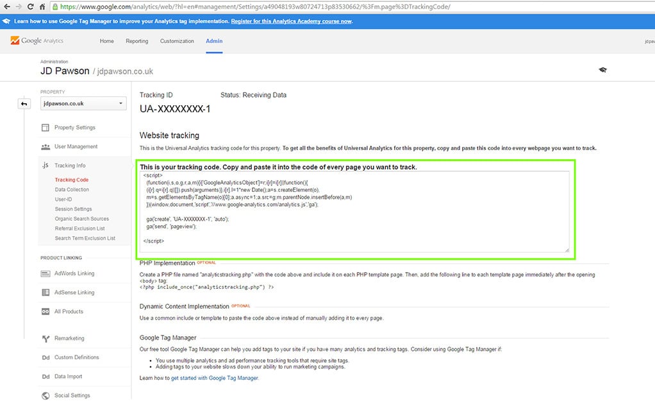
Task: Collapse the Tracking Info section
Action: tap(70, 166)
